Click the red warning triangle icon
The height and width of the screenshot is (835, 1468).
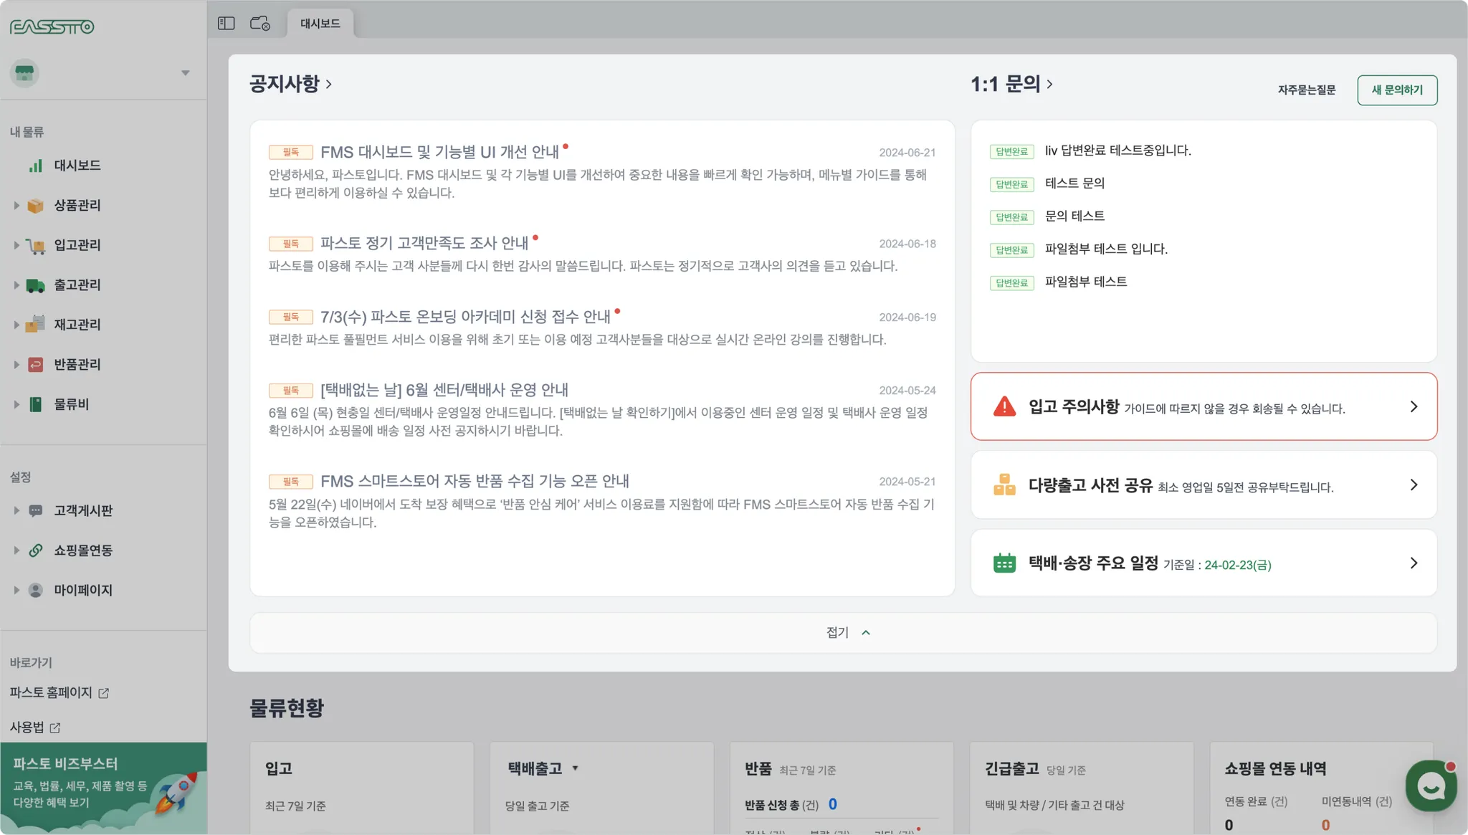coord(1004,406)
